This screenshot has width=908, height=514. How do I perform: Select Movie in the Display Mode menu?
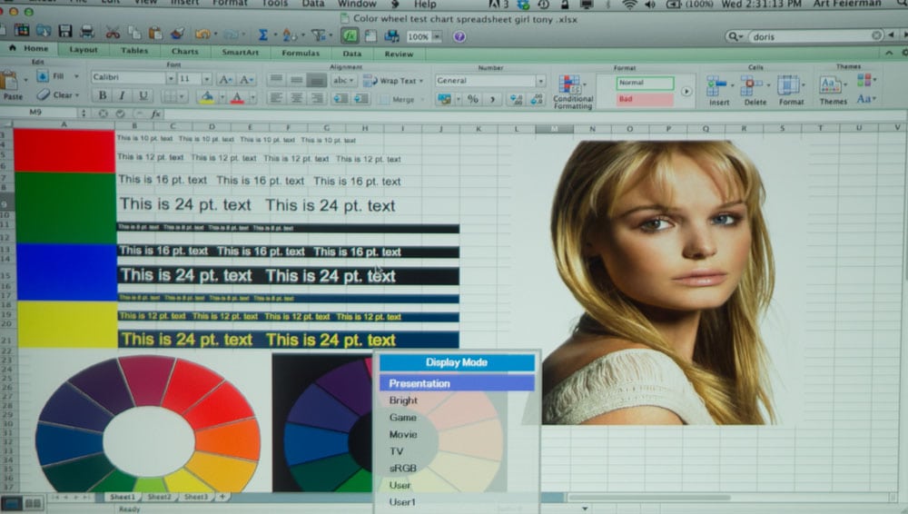(403, 434)
